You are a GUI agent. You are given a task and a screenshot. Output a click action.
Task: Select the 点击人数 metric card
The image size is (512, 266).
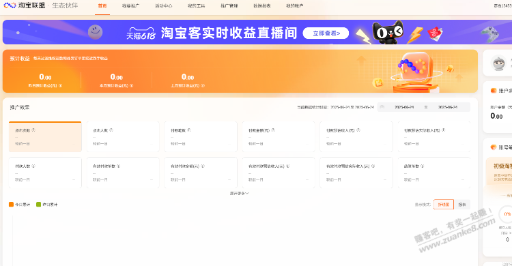123,137
